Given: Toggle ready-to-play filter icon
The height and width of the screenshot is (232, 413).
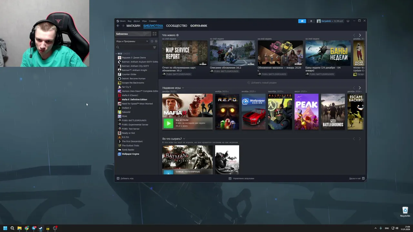Looking at the screenshot, I should pyautogui.click(x=156, y=41).
